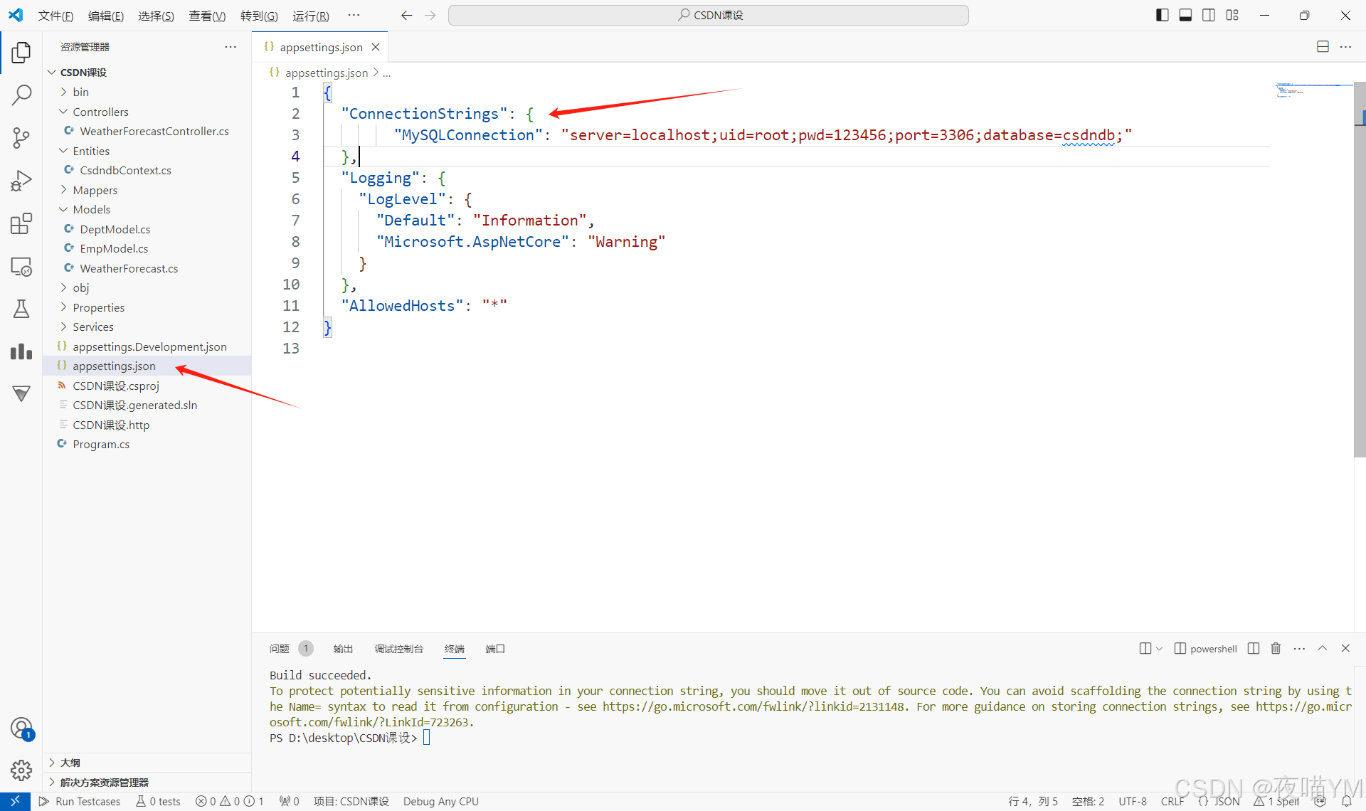1366x811 pixels.
Task: Expand the Mappers folder
Action: pyautogui.click(x=147, y=190)
